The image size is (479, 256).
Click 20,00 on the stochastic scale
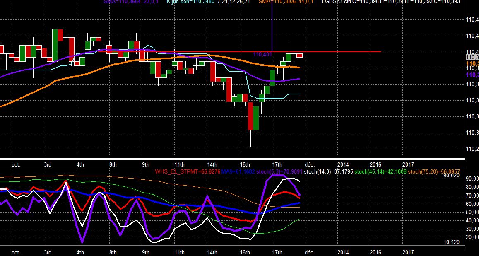tap(473, 237)
